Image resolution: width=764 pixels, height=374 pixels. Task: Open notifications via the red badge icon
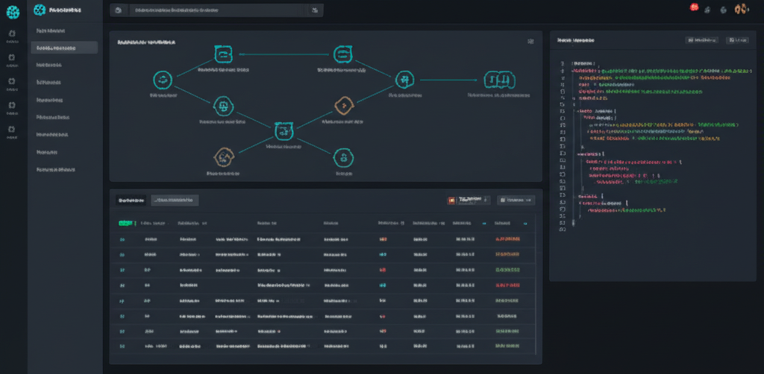695,7
